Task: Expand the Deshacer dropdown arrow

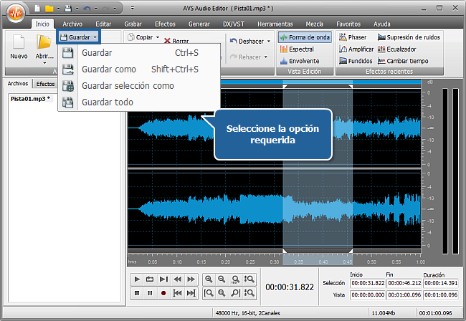Action: click(267, 42)
